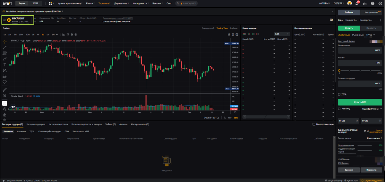The image size is (385, 182).
Task: Click the download app icon
Action: pos(365,4)
